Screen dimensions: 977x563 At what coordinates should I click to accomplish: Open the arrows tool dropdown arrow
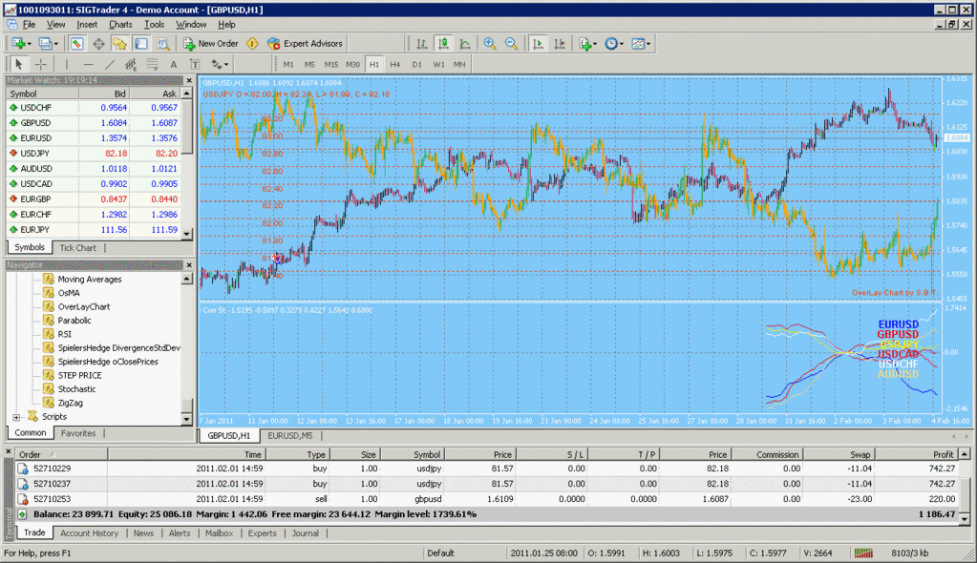pyautogui.click(x=226, y=64)
